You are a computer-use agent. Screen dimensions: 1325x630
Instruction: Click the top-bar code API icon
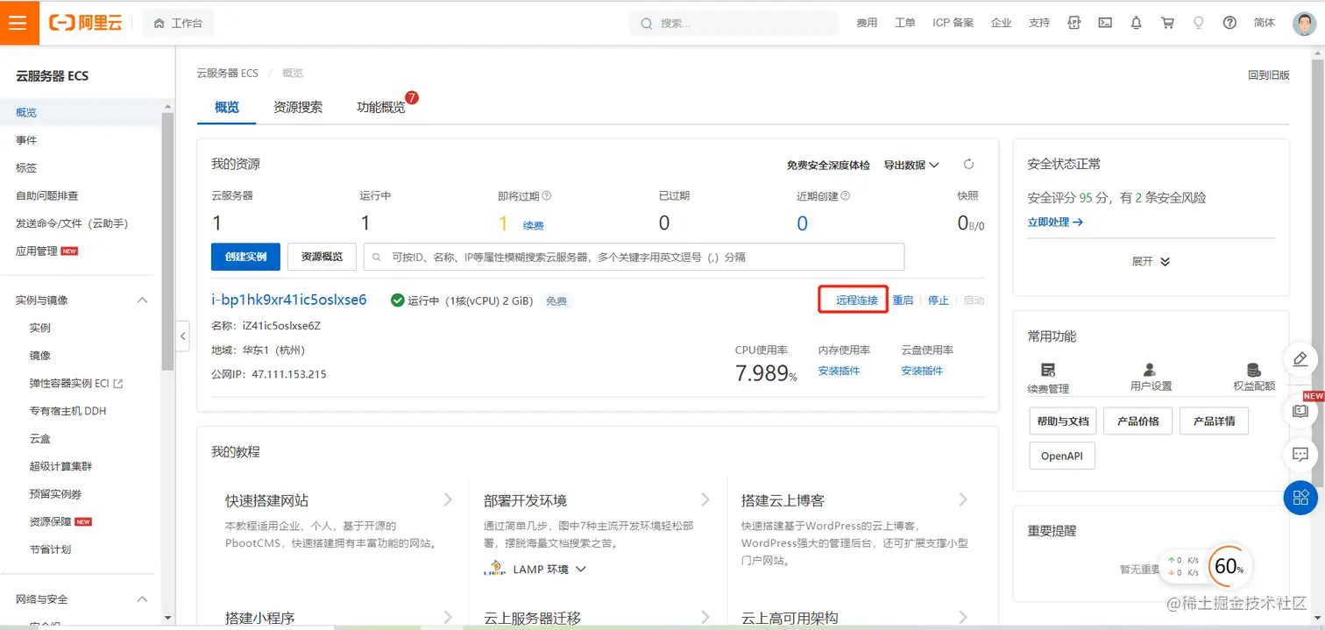(x=1074, y=23)
